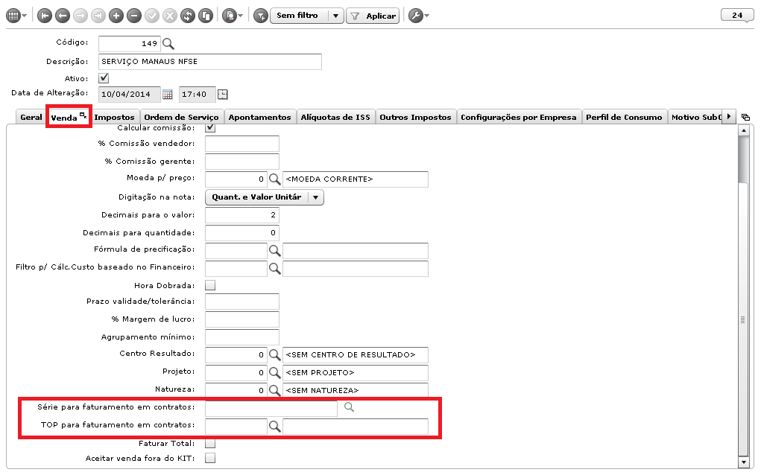
Task: Cancel changes with X icon
Action: (x=170, y=16)
